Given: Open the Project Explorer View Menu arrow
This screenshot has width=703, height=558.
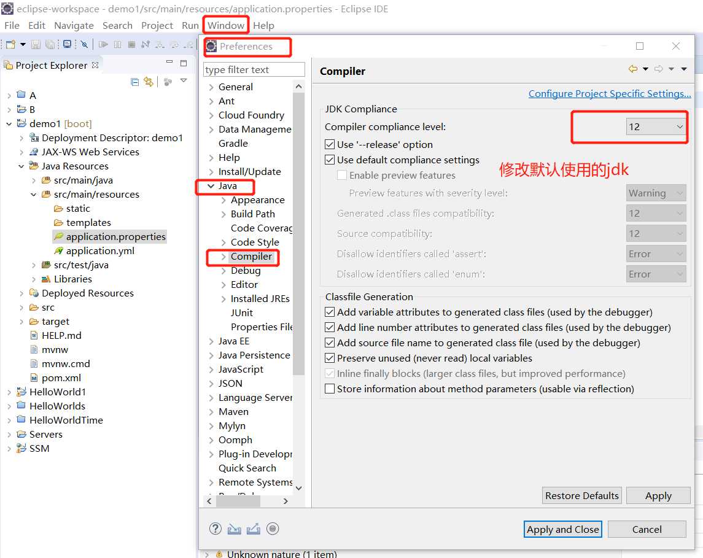Looking at the screenshot, I should tap(184, 80).
